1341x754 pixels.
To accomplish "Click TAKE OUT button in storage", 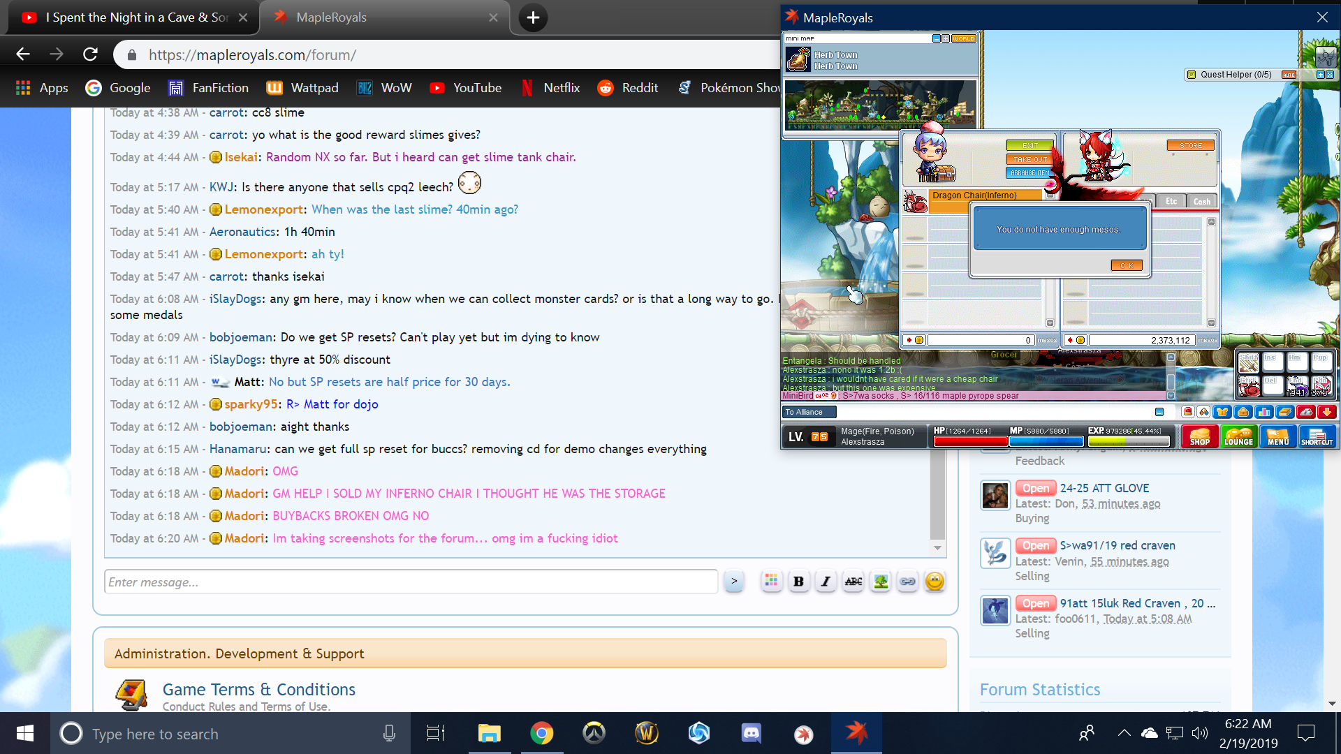I will [x=1029, y=159].
